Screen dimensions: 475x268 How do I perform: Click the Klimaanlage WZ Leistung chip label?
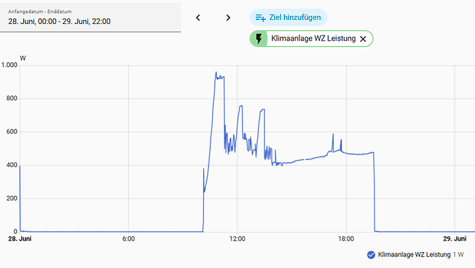313,38
